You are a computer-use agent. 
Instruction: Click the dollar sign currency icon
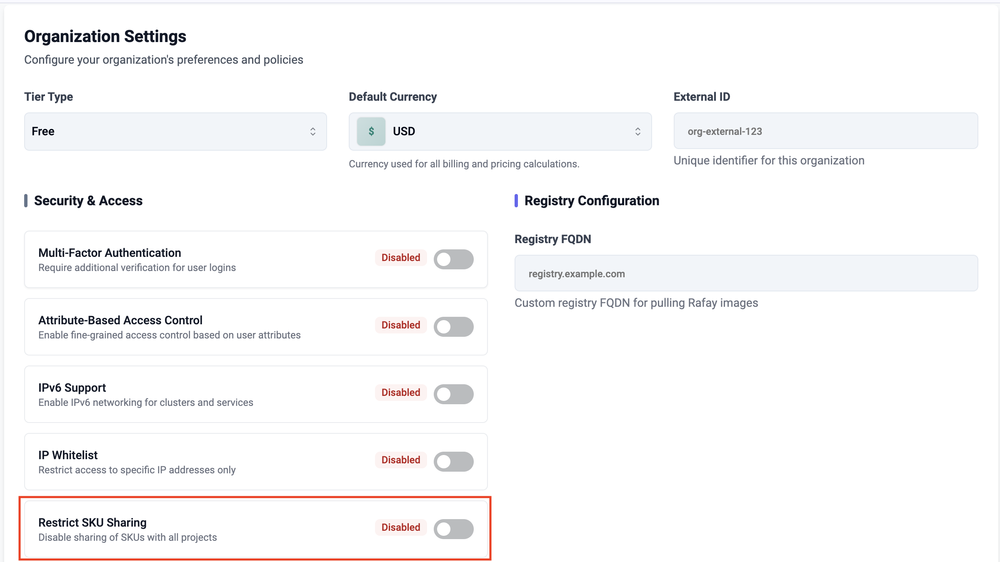(x=371, y=132)
